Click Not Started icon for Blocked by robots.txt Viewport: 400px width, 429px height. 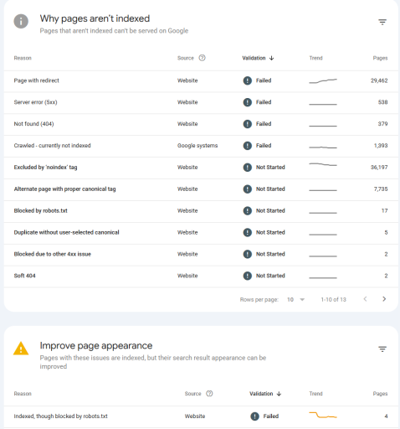point(248,210)
